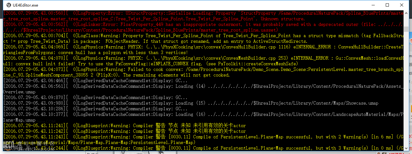Click the 'Loading (15)' Showcase.umap log line
412x154 pixels.
[x=191, y=103]
